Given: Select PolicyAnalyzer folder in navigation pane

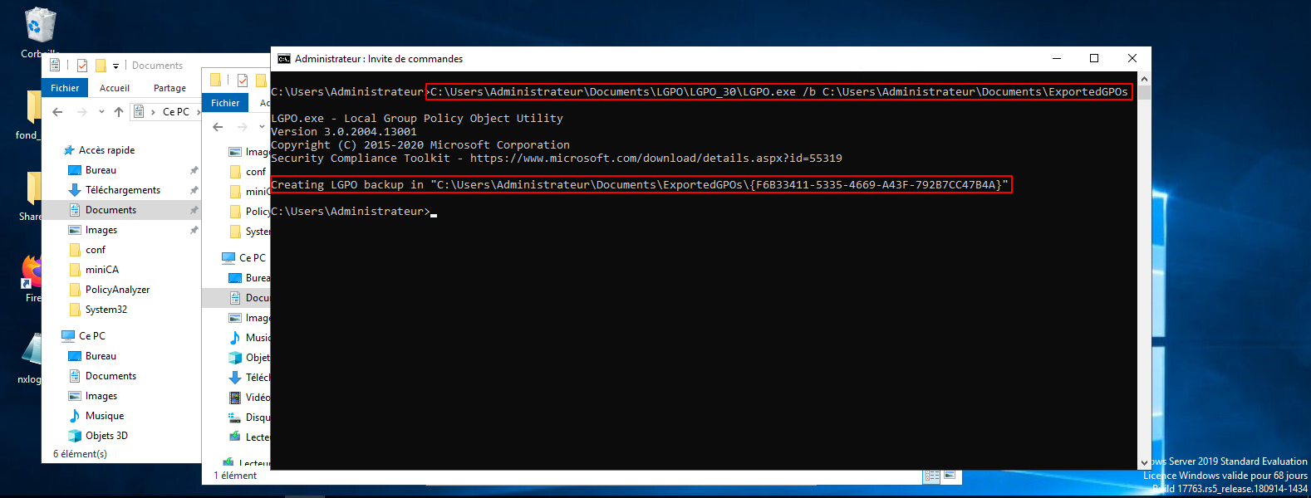Looking at the screenshot, I should point(117,290).
